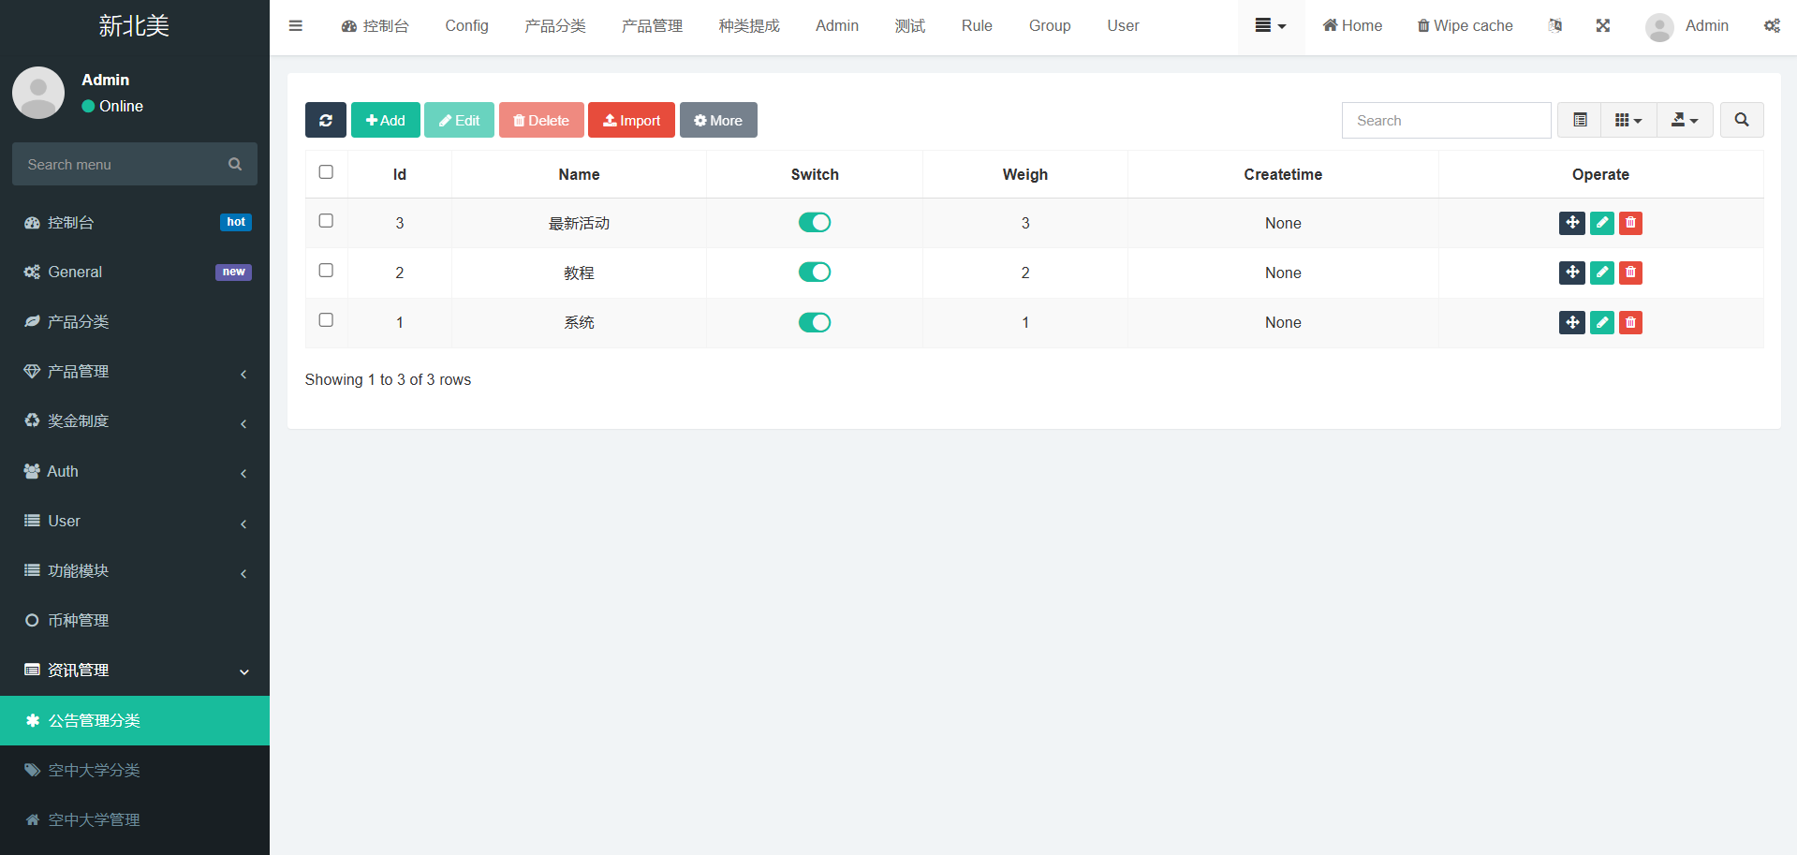Screen dimensions: 1797x855
Task: Expand the 产品管理 sidebar menu
Action: tap(135, 372)
